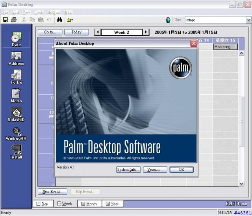Close the About Palm Desktop dialog
The width and height of the screenshot is (252, 216).
(194, 44)
